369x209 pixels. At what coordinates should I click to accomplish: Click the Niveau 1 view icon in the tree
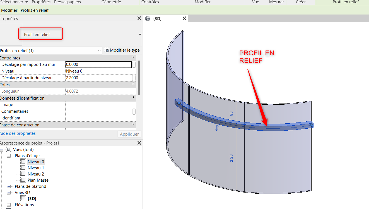pos(23,168)
